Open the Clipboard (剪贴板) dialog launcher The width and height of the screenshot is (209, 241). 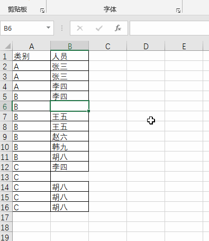click(x=42, y=11)
